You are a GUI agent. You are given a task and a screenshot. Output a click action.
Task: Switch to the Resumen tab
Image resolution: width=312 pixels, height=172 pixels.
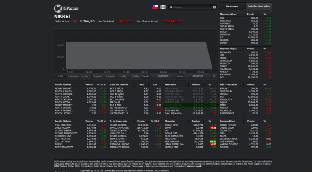tap(232, 7)
